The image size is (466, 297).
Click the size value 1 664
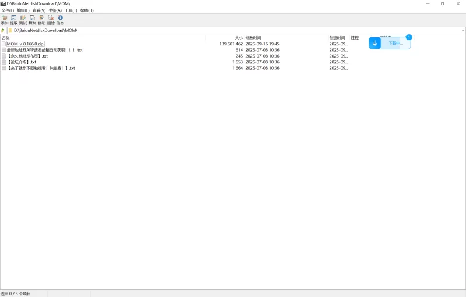click(238, 68)
